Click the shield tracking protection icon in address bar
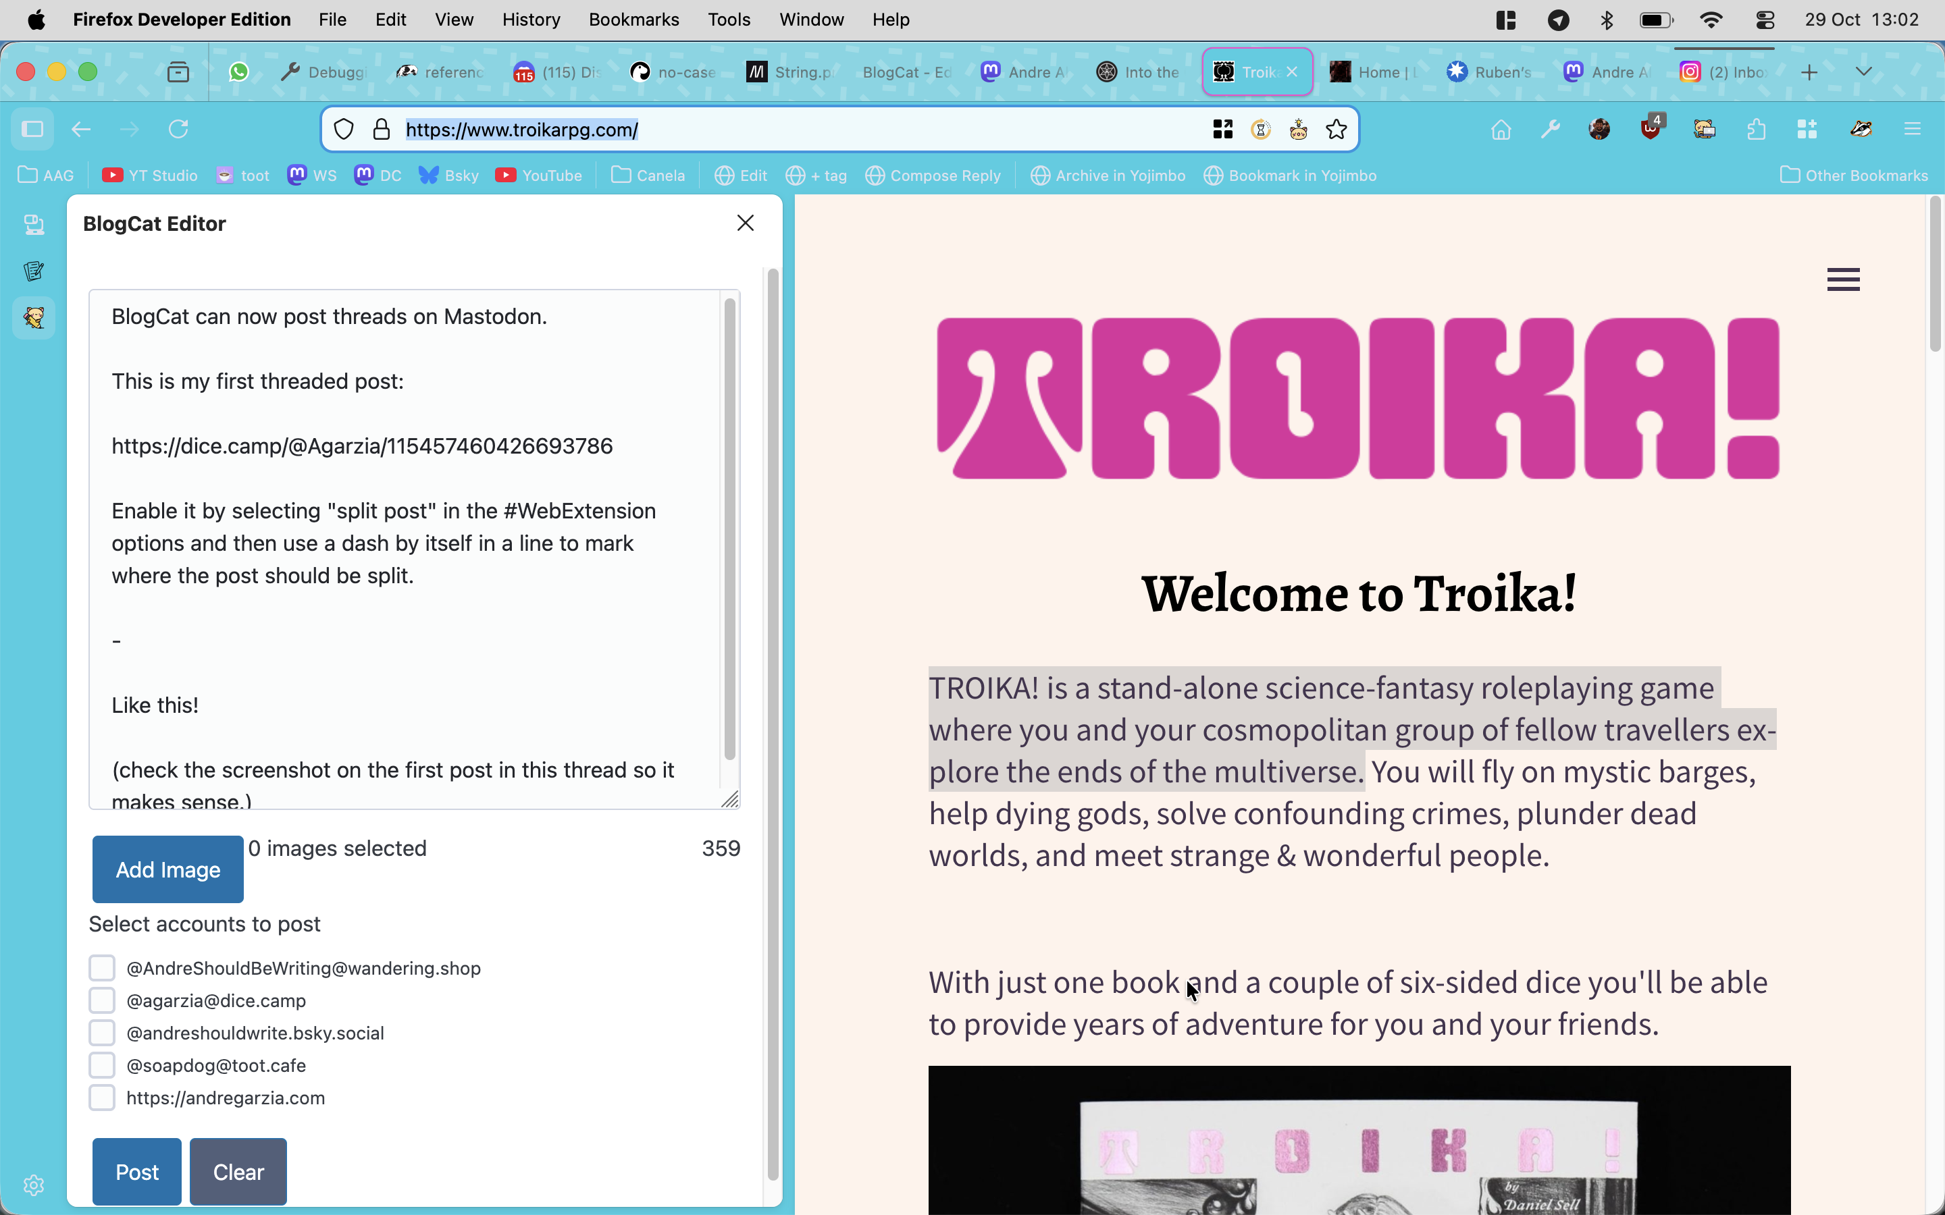The height and width of the screenshot is (1215, 1945). coord(344,128)
